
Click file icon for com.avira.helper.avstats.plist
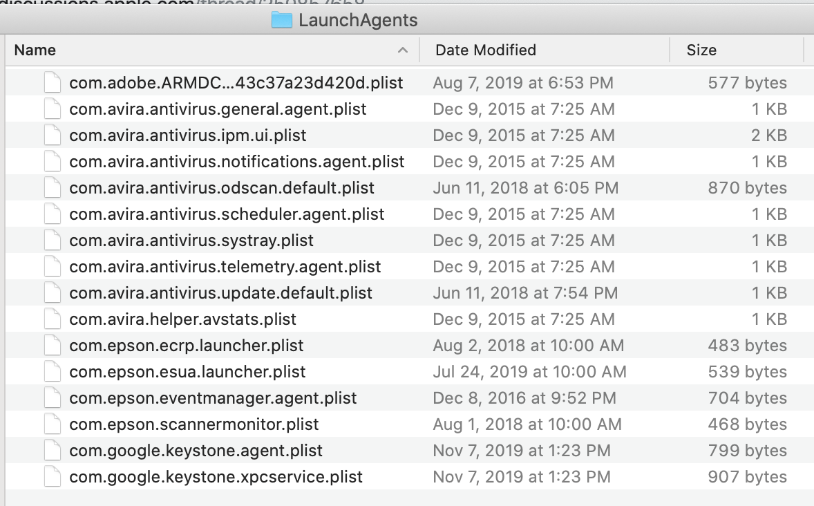[x=53, y=319]
